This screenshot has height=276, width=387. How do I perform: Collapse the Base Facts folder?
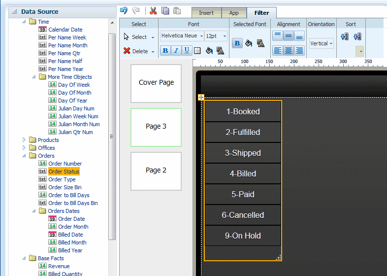tap(24, 258)
